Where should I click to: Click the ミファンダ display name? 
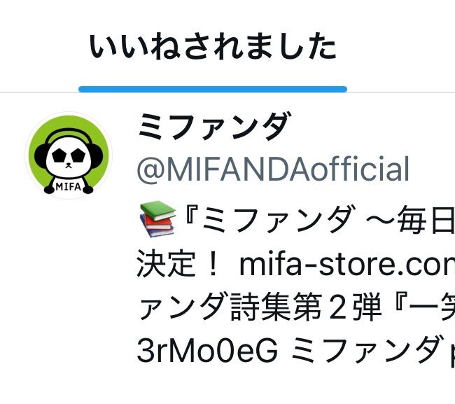[x=214, y=127]
